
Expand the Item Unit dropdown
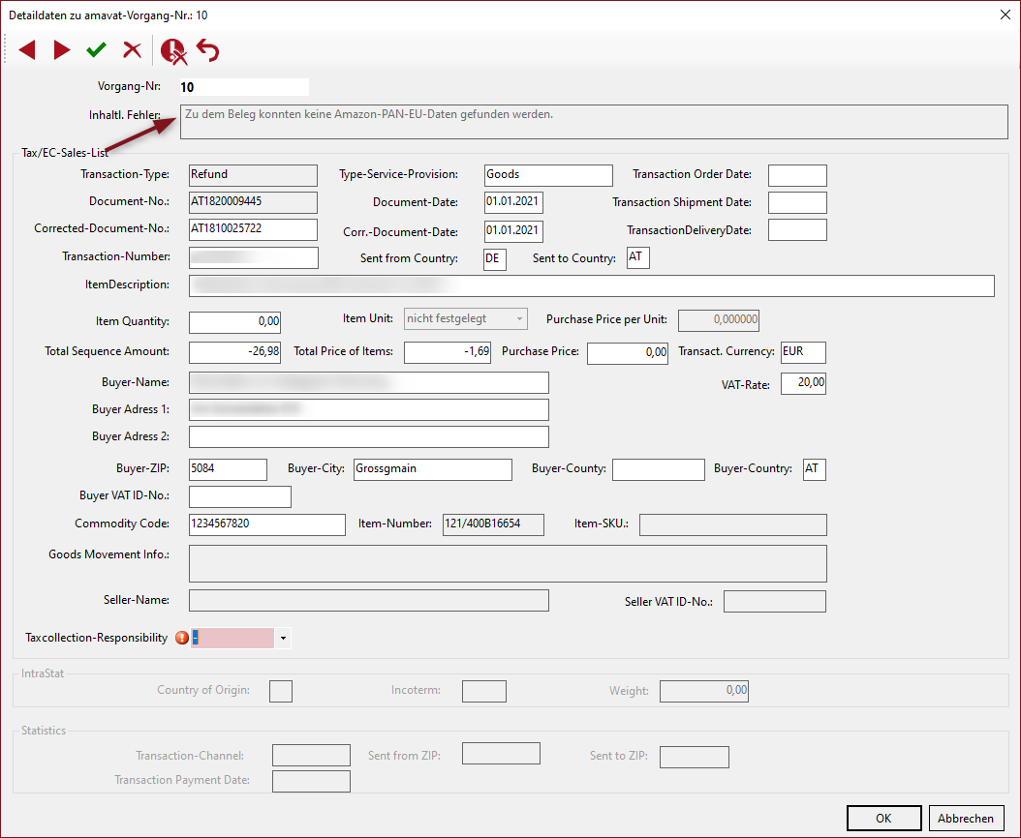tap(520, 318)
